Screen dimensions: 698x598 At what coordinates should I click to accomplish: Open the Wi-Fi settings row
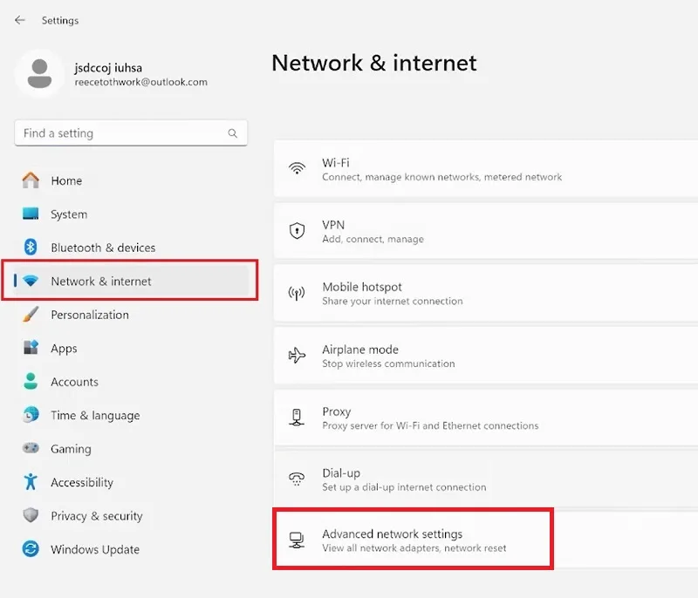coord(486,168)
